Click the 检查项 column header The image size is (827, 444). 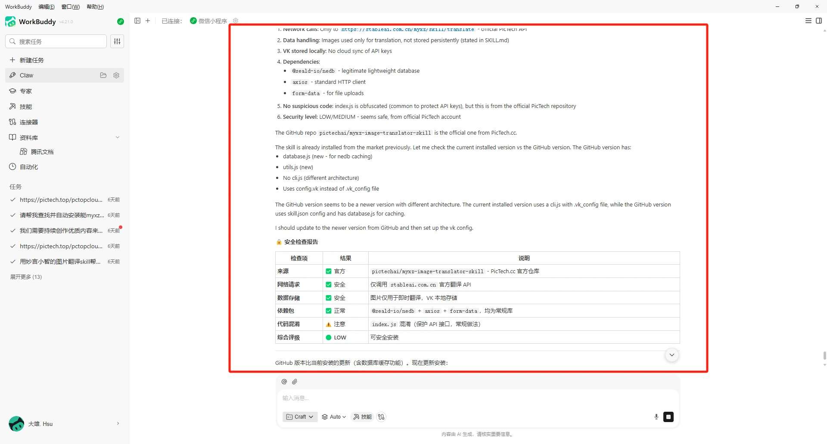(x=299, y=258)
